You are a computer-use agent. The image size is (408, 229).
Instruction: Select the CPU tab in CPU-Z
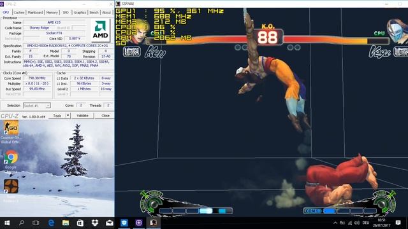(x=6, y=12)
